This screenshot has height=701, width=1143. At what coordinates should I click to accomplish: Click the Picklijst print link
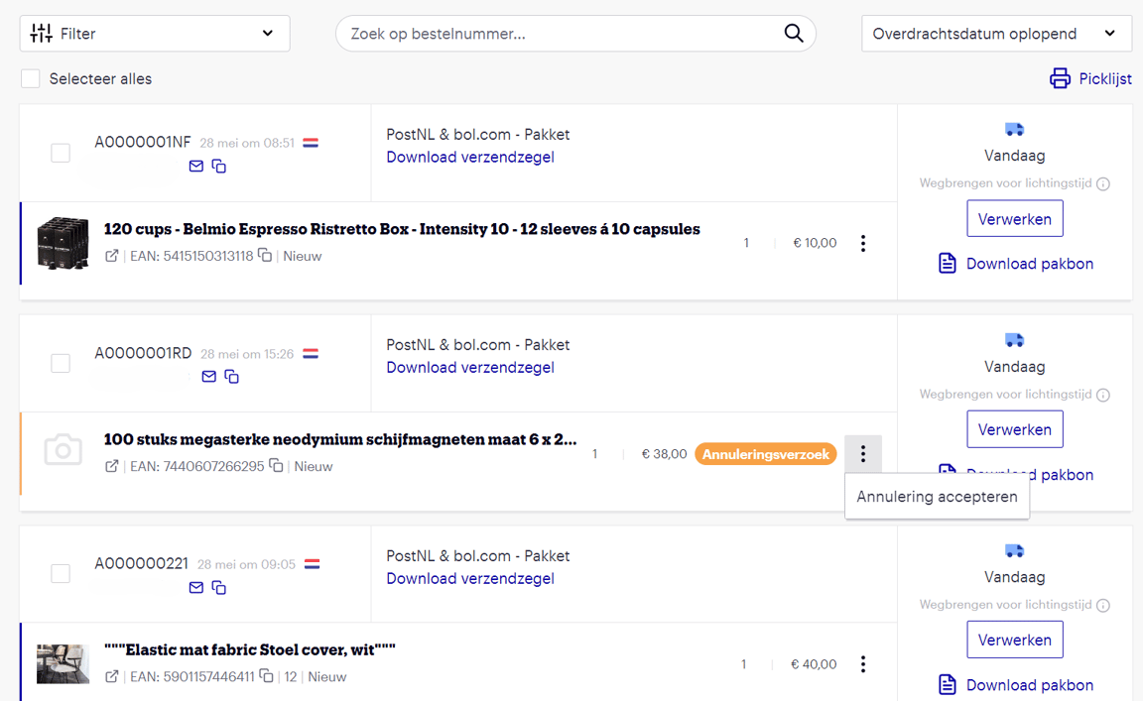(1090, 79)
